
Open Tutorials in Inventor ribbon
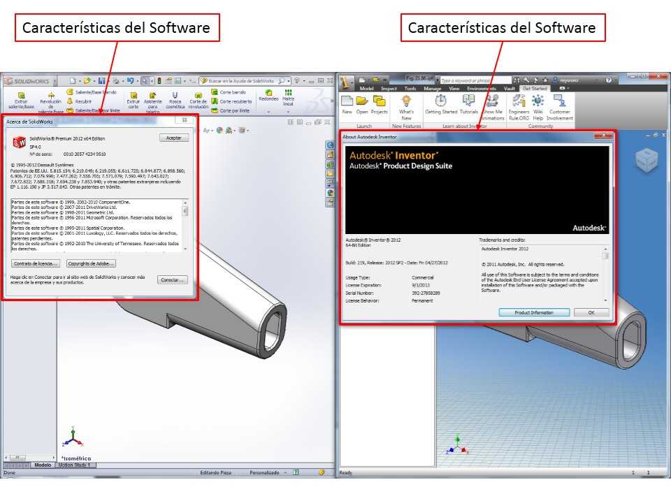[x=468, y=105]
